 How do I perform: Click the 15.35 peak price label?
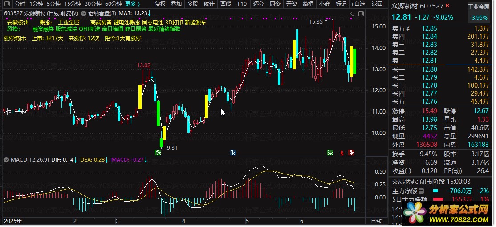[316, 21]
